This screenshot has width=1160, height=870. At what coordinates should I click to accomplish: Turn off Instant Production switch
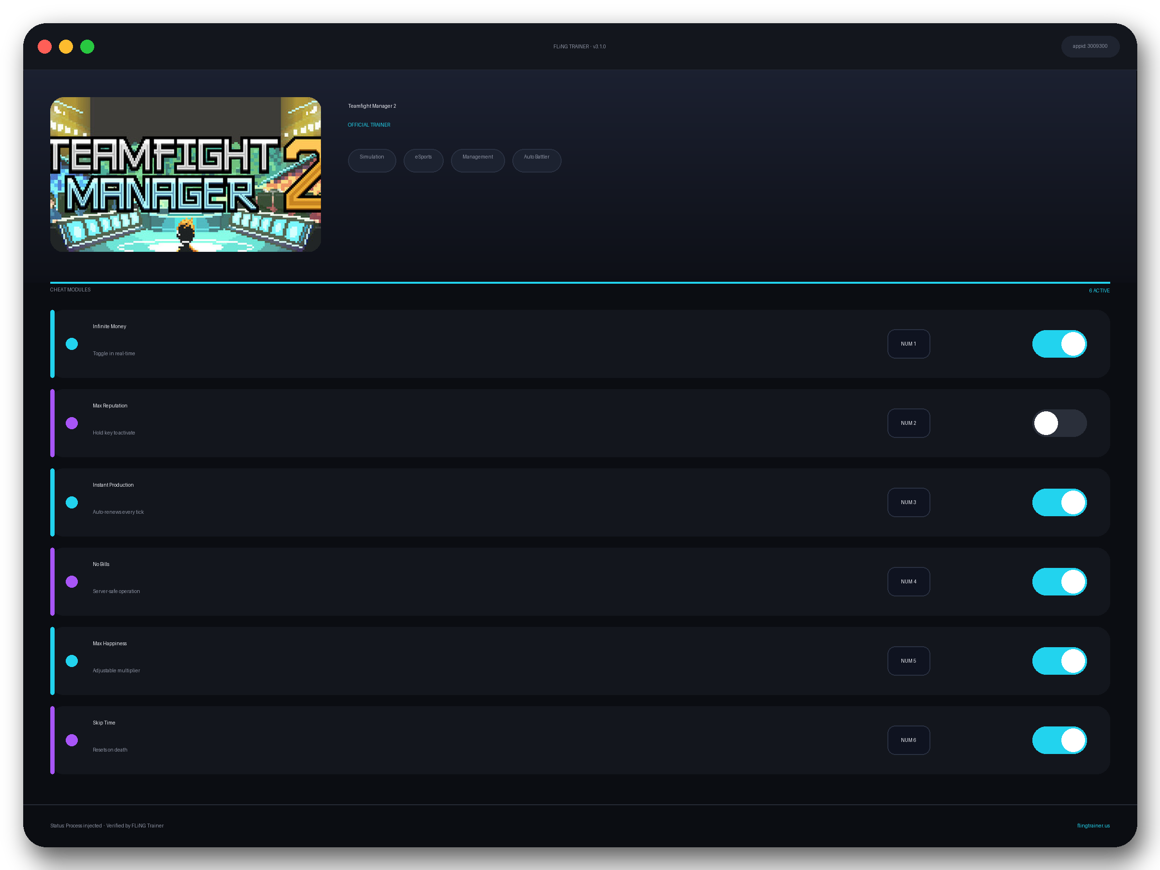[1059, 502]
